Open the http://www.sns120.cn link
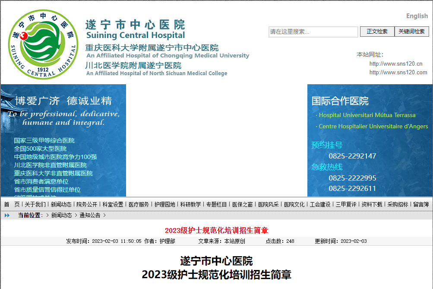433x289 pixels. 396,64
